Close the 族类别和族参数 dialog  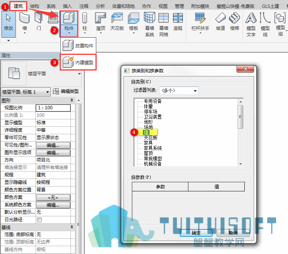coord(245,69)
